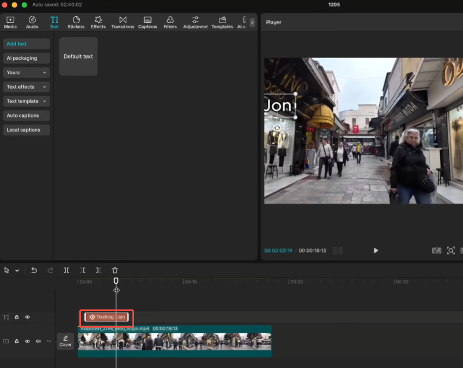Image resolution: width=463 pixels, height=368 pixels.
Task: Show more tabs with the right arrow
Action: pyautogui.click(x=252, y=22)
